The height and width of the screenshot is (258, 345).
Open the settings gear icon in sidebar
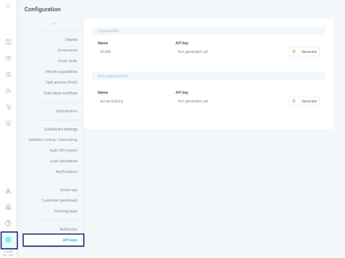point(8,240)
